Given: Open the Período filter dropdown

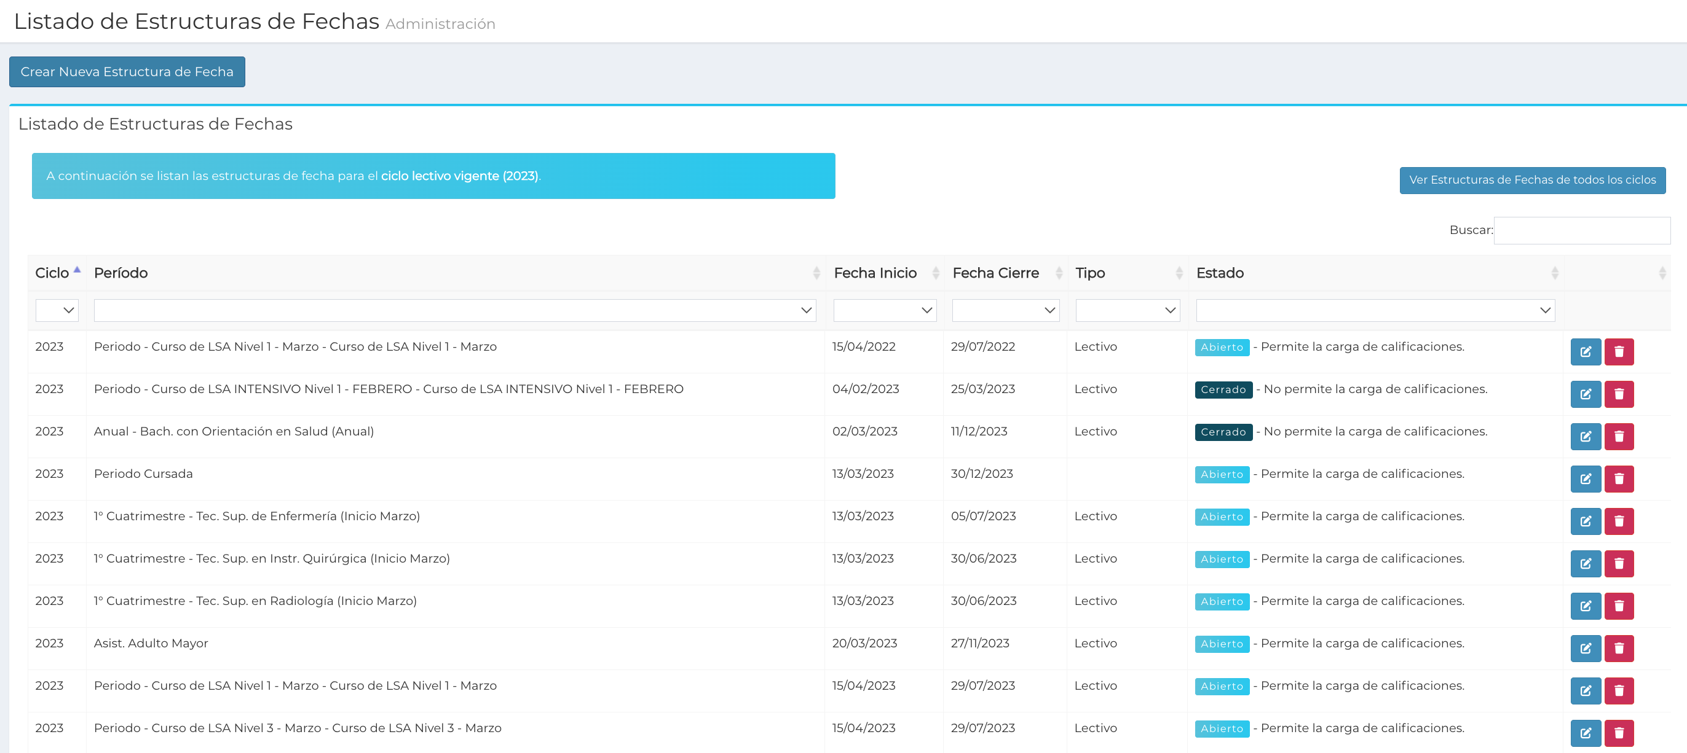Looking at the screenshot, I should click(454, 310).
